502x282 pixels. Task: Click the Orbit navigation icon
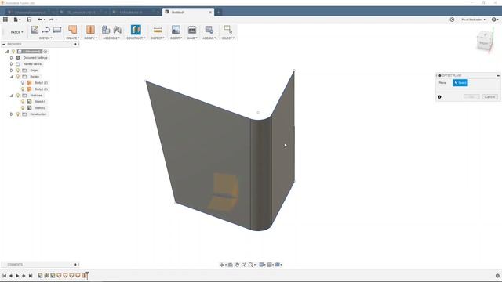pos(221,265)
